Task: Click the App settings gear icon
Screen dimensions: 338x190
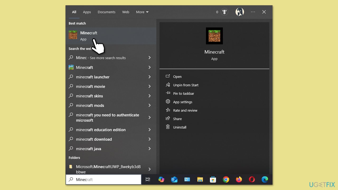Action: [168, 102]
